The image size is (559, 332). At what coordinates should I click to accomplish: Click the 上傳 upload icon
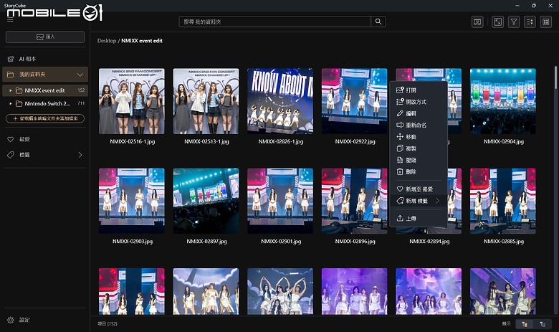pos(400,218)
